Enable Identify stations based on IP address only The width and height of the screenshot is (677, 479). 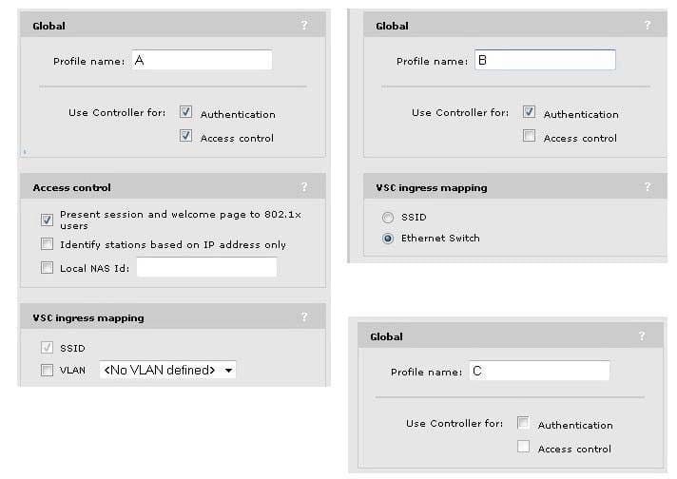coord(48,244)
